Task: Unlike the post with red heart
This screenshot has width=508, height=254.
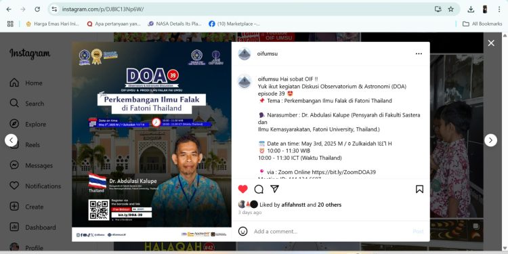Action: click(x=242, y=189)
